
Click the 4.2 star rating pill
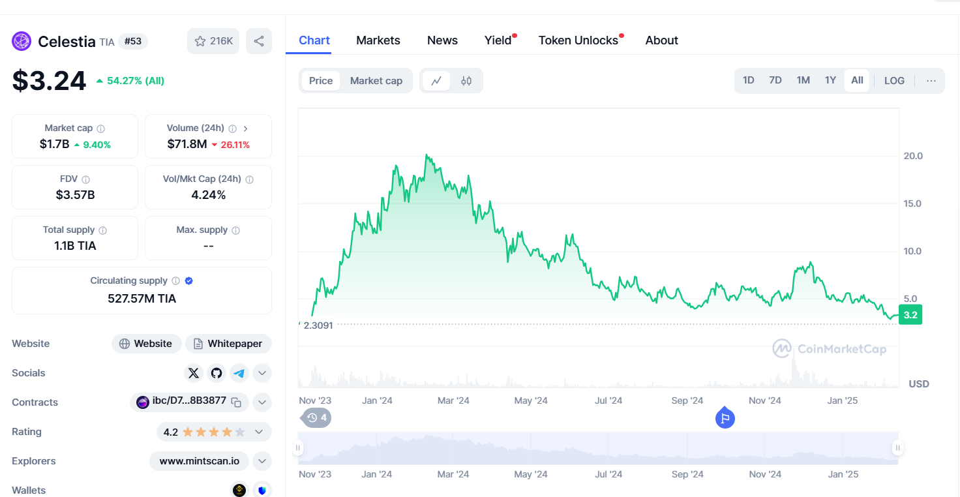click(214, 432)
